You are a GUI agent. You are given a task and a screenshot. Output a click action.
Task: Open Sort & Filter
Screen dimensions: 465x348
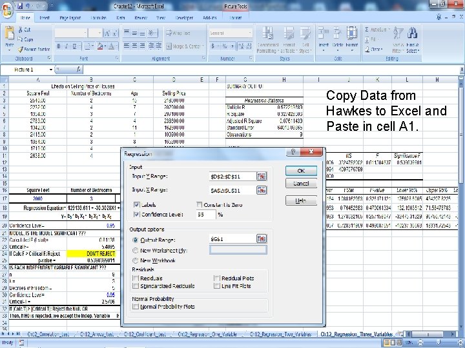[x=398, y=40]
